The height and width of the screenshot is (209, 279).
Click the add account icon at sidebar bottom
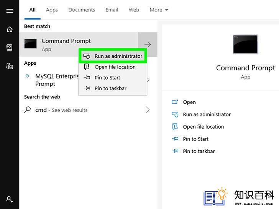[x=10, y=199]
